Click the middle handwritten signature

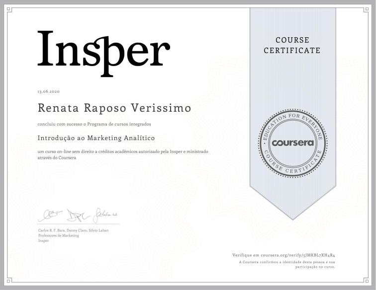point(76,215)
